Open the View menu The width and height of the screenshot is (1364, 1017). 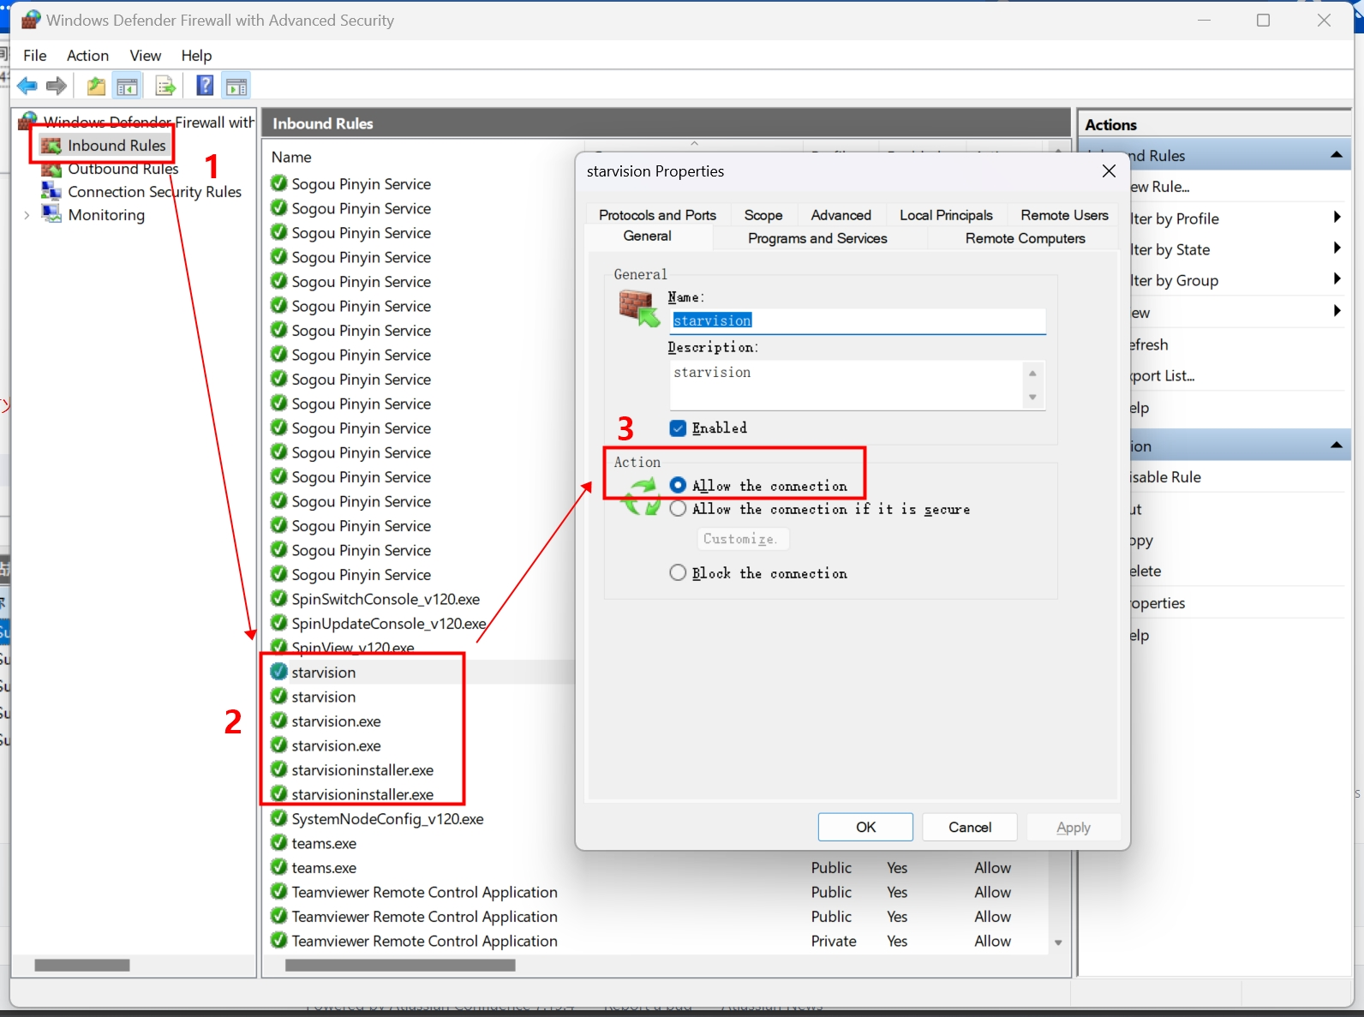coord(145,55)
